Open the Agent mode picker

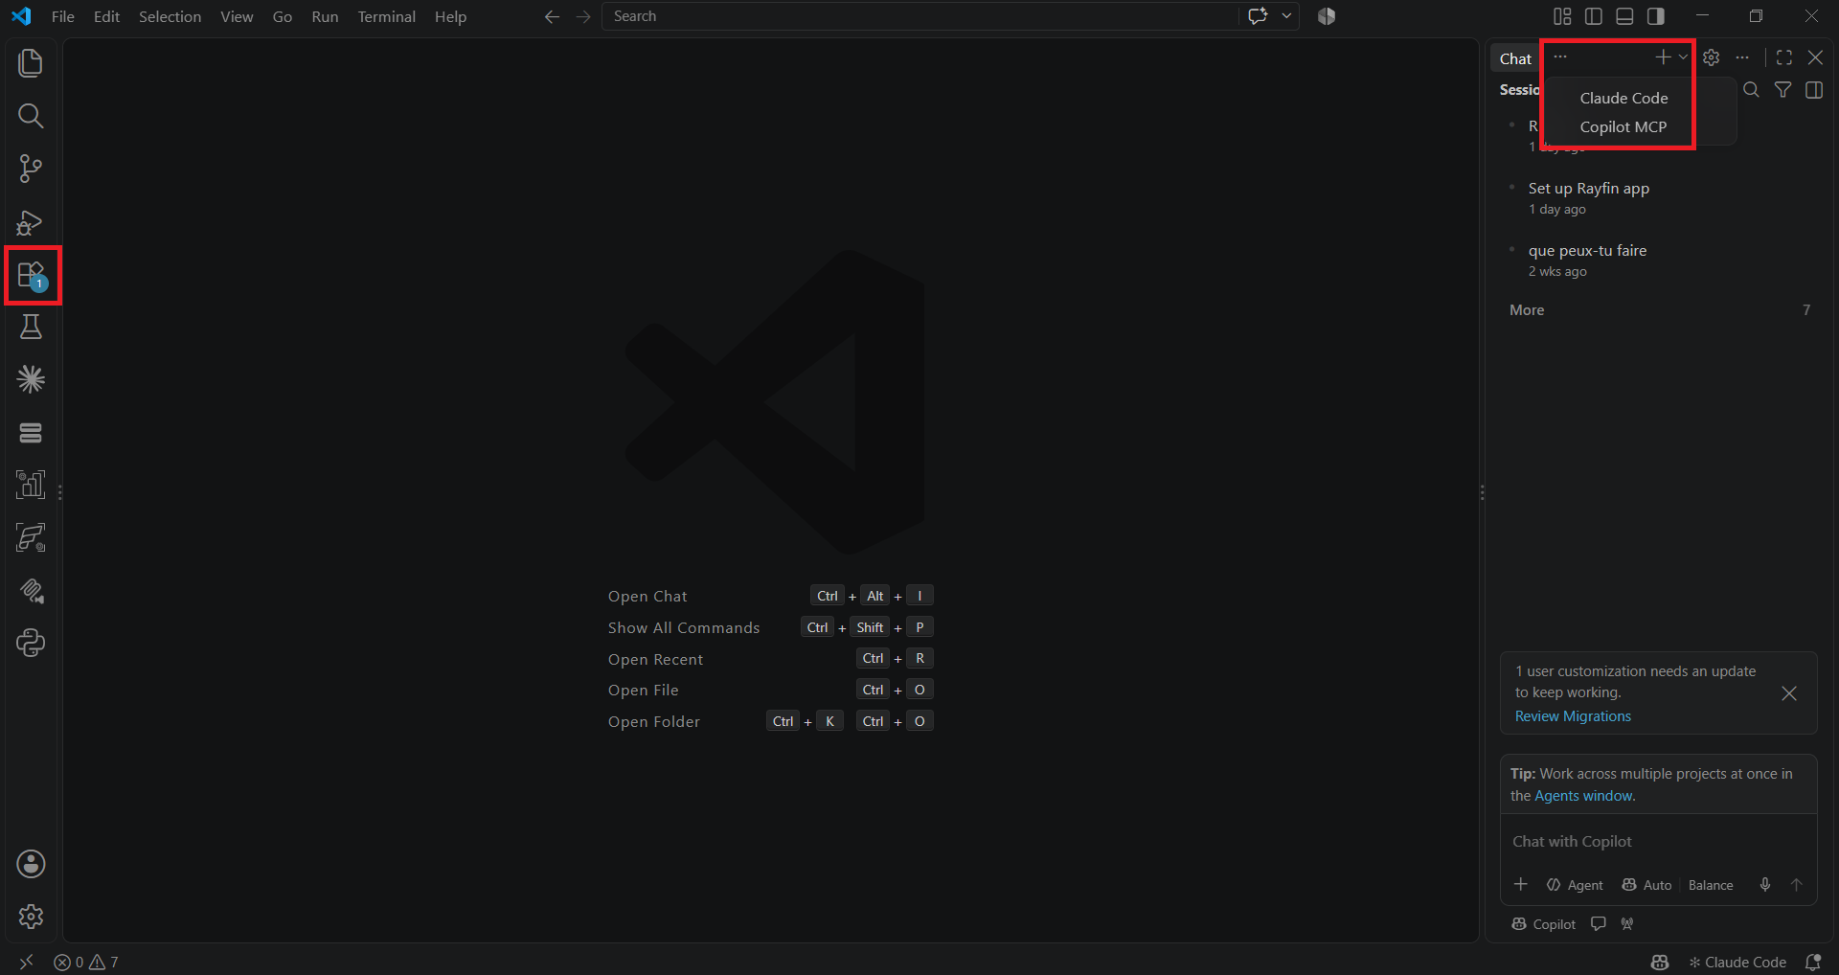(x=1575, y=885)
